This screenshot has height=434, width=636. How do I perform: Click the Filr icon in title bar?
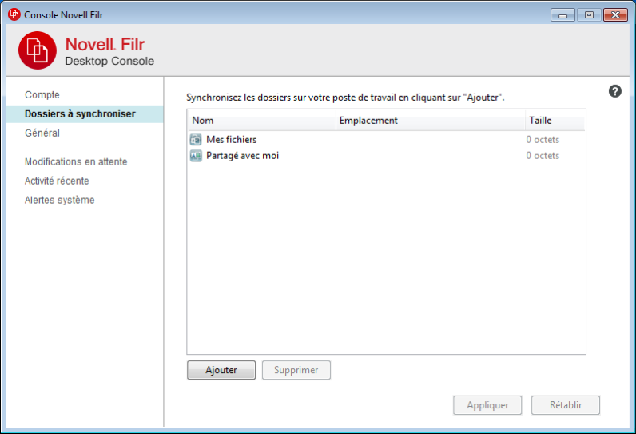tap(14, 14)
